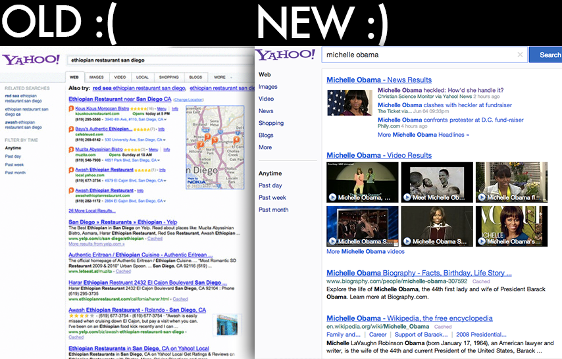Filter by Anytime on new page
562x359 pixels.
(x=270, y=174)
